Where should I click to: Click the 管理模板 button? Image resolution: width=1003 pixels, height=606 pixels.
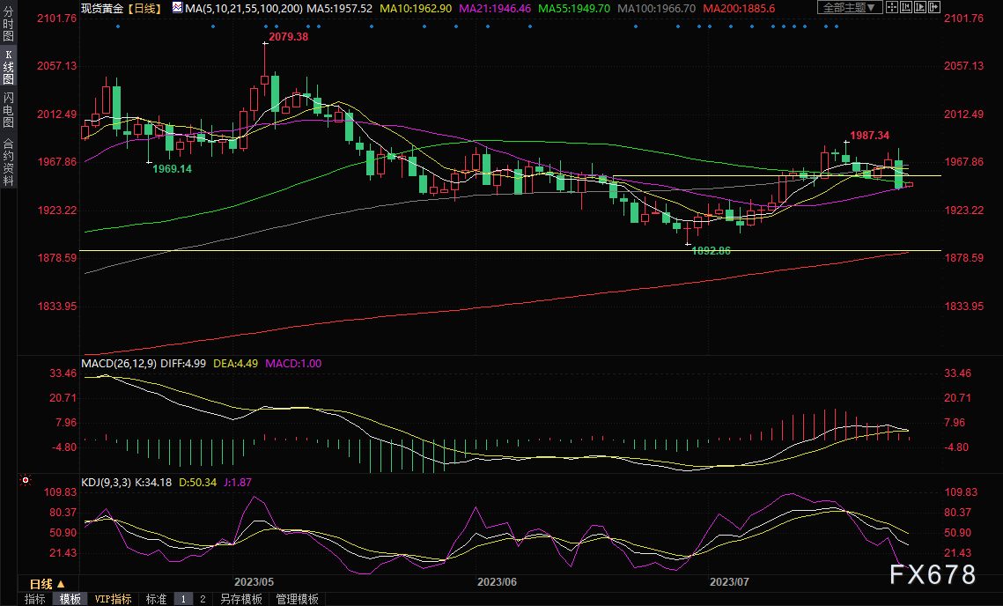(297, 599)
